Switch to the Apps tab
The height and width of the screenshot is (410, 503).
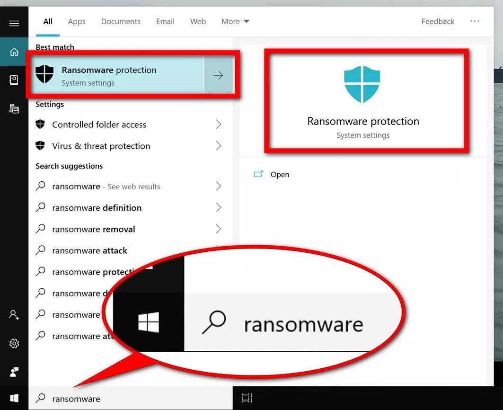click(x=76, y=21)
